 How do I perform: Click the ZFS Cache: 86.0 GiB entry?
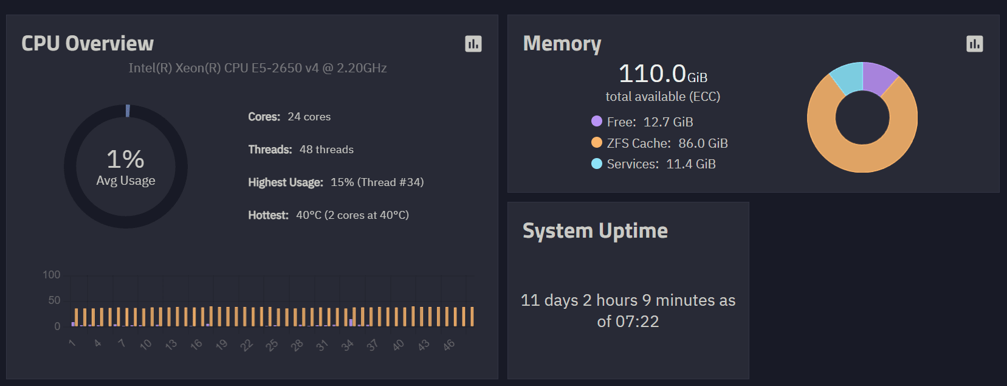(x=659, y=143)
